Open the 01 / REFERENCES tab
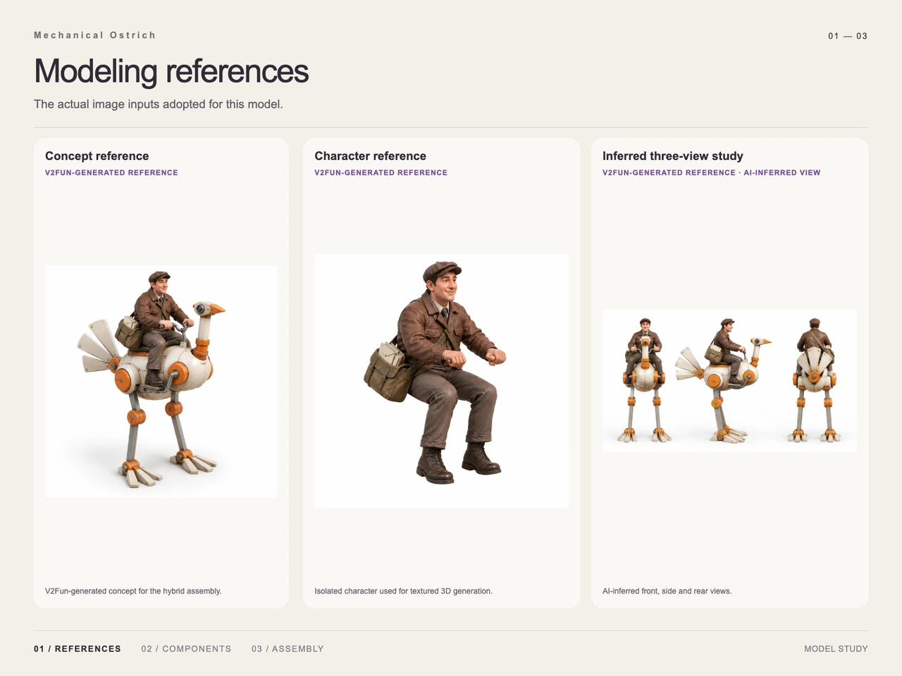This screenshot has height=676, width=902. point(78,649)
